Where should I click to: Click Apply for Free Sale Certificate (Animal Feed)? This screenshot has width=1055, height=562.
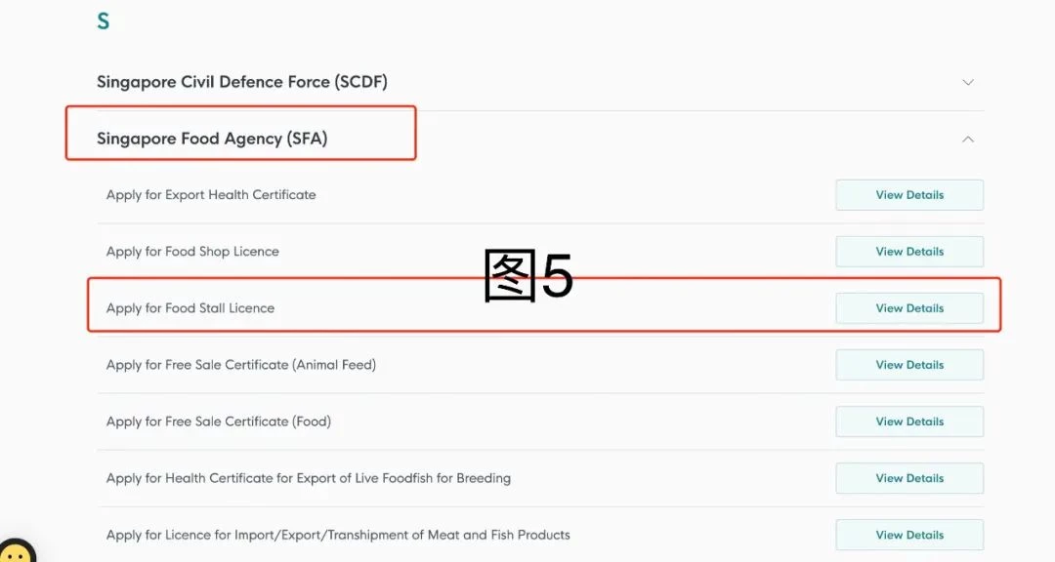[x=241, y=365]
